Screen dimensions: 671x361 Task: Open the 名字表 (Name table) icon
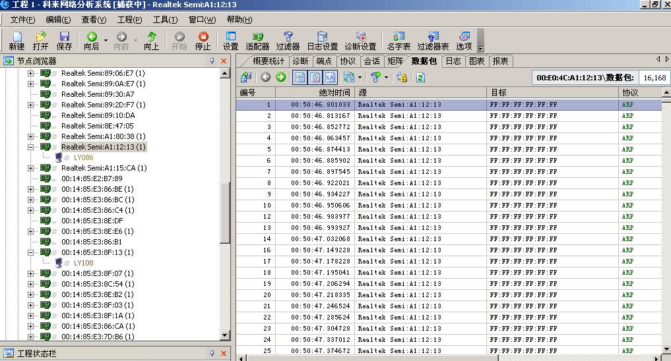coord(399,41)
